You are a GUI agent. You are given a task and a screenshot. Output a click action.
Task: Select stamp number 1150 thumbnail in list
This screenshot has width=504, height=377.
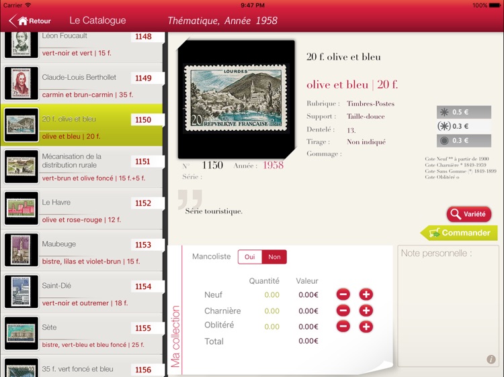[22, 125]
